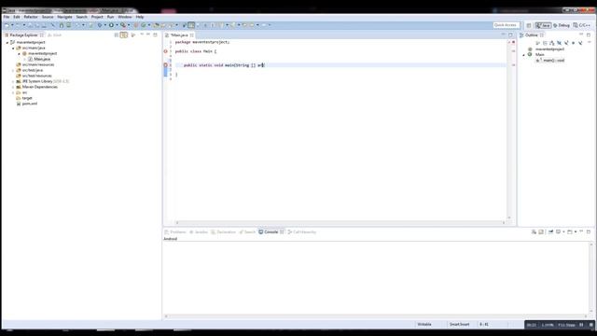Select the target folder

(x=27, y=98)
